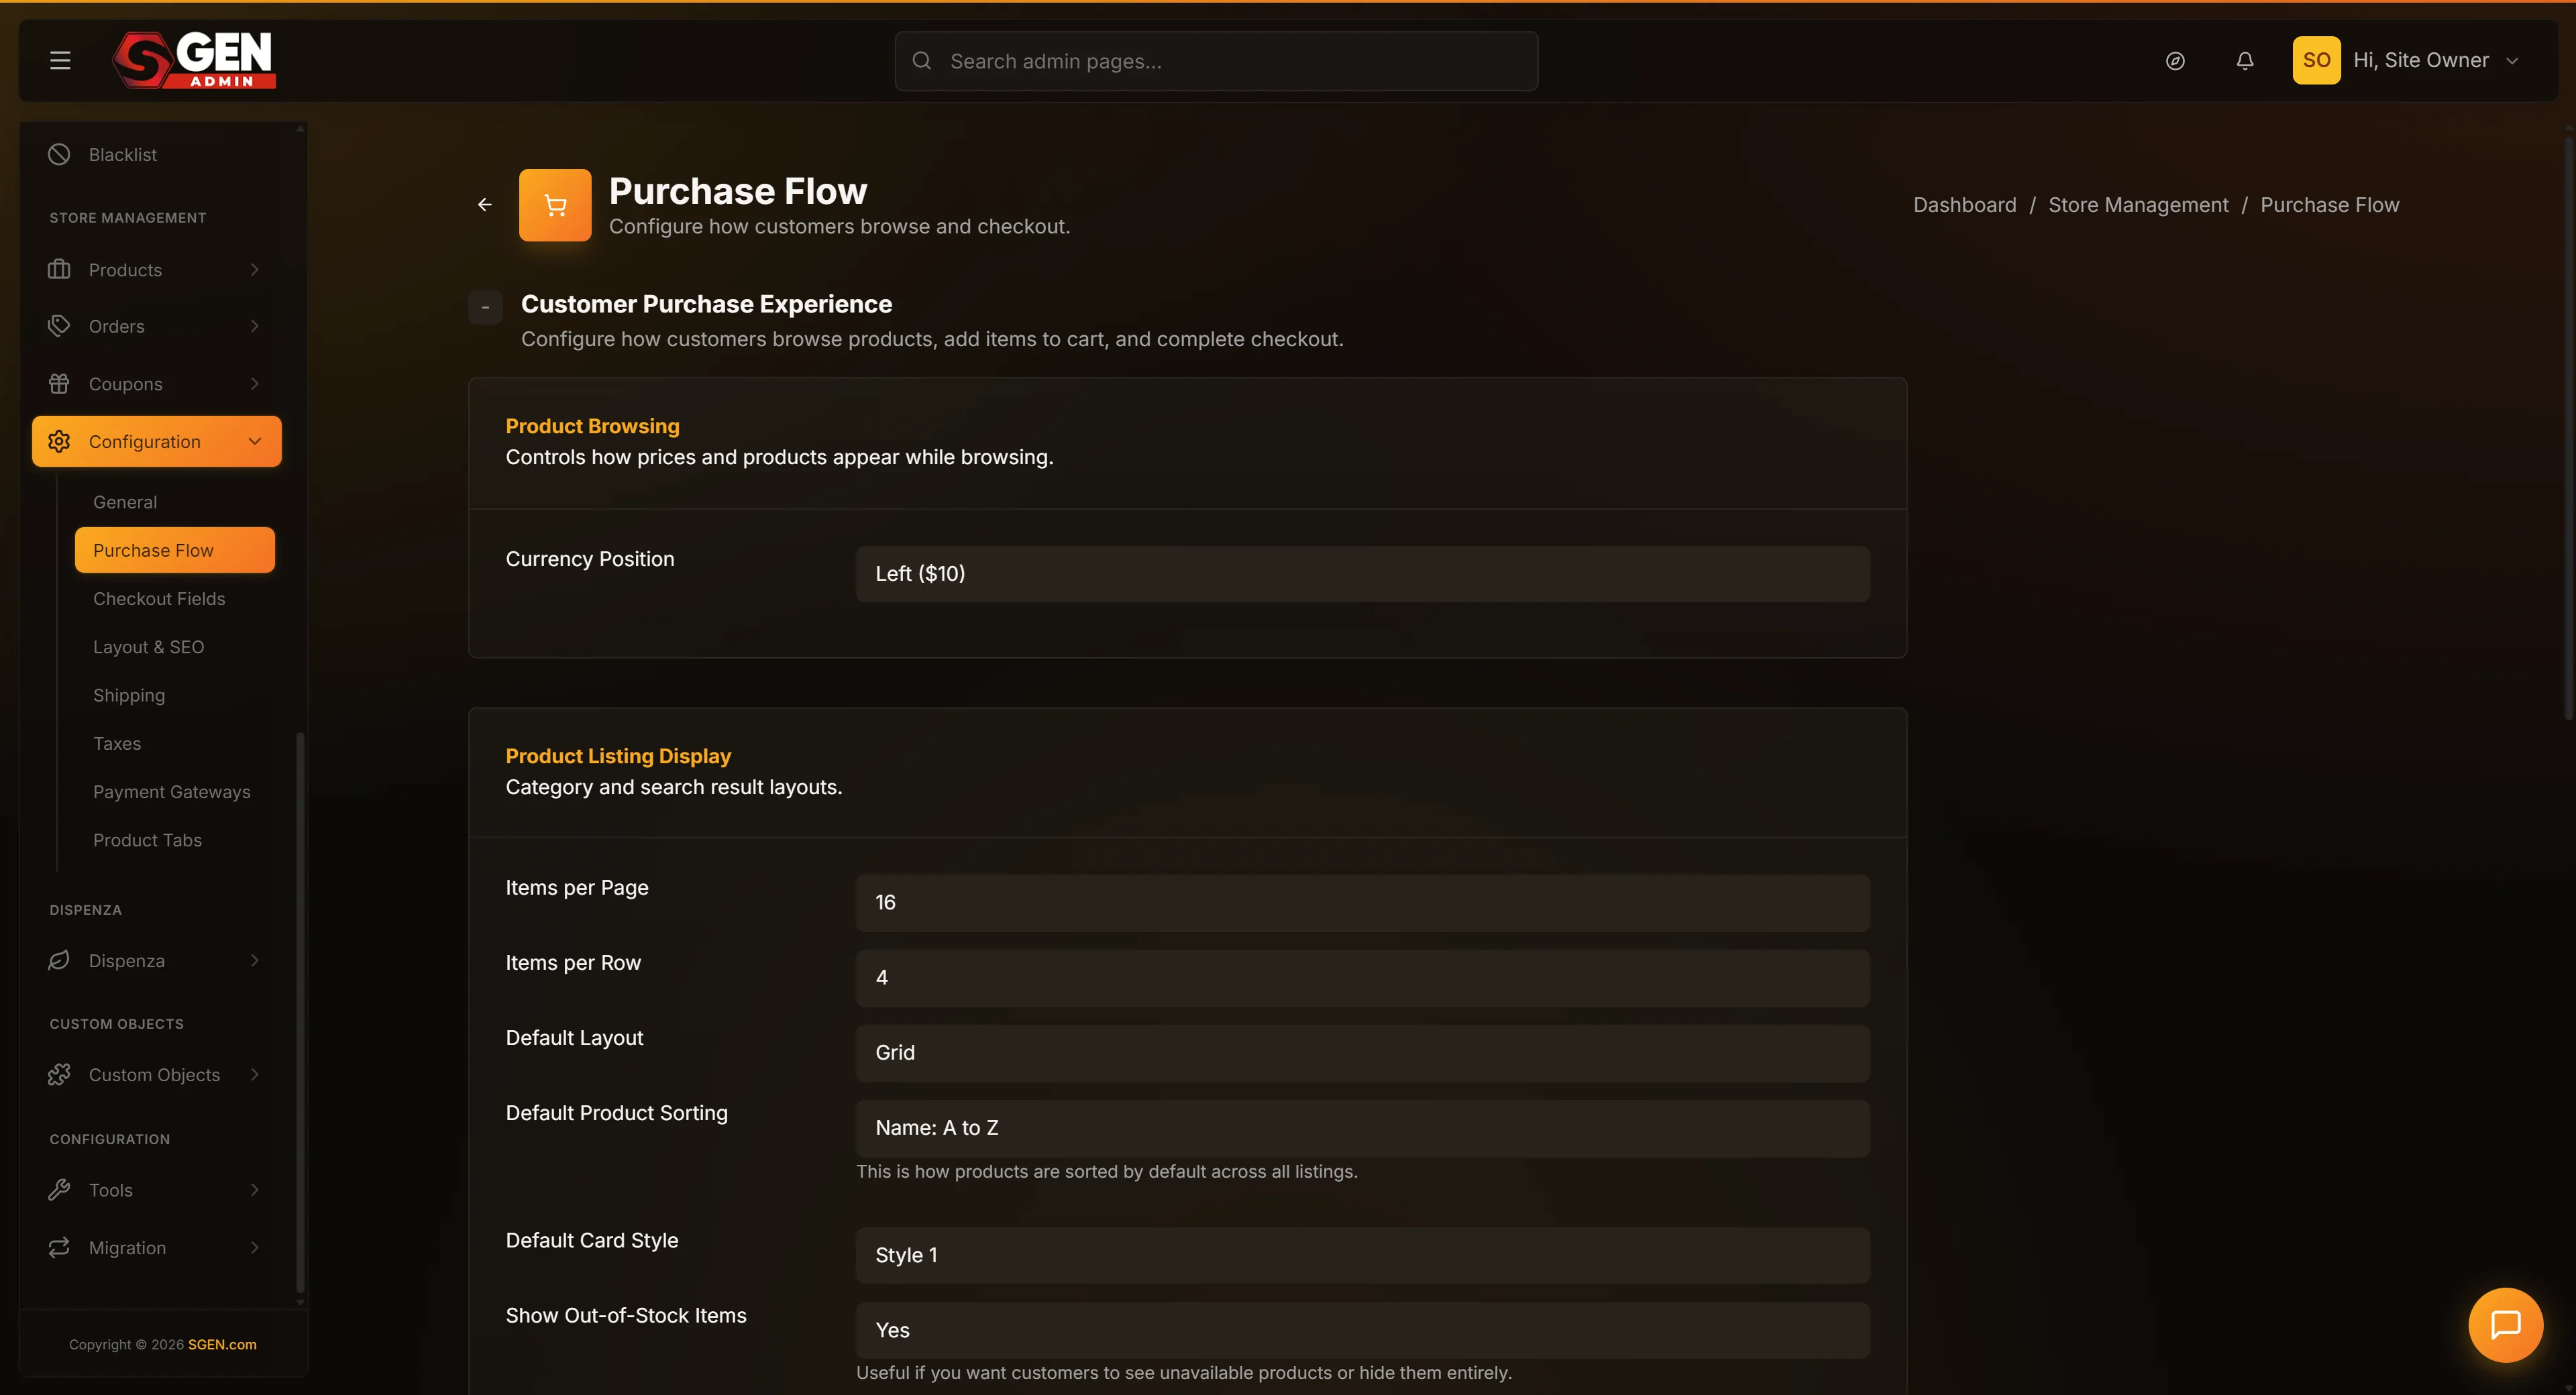Click the Blacklist ban icon
The width and height of the screenshot is (2576, 1395).
tap(59, 154)
